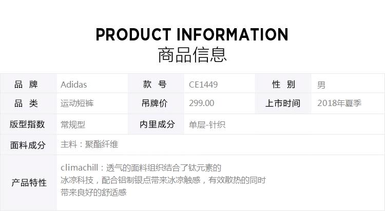Click the 品牌 label cell
This screenshot has width=385, height=211.
pos(28,83)
